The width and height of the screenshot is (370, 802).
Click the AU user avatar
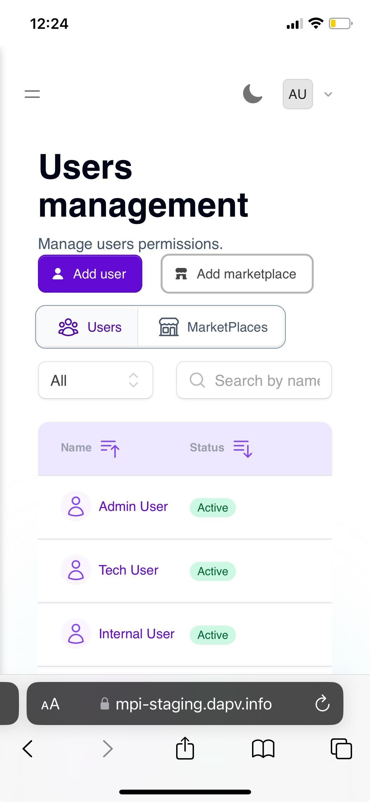(x=298, y=94)
